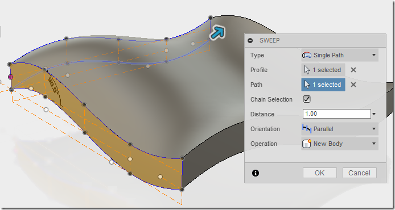
Task: Open the Operation dropdown showing New Body
Action: point(340,144)
